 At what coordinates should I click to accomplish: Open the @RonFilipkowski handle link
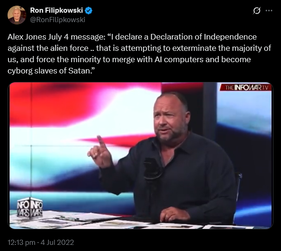pyautogui.click(x=57, y=20)
